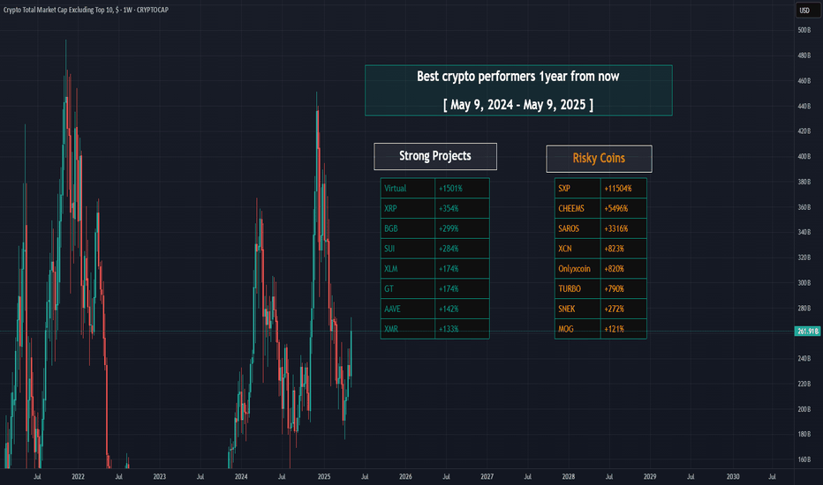The height and width of the screenshot is (485, 823).
Task: Click the '+823%' value cell
Action: pyautogui.click(x=623, y=249)
